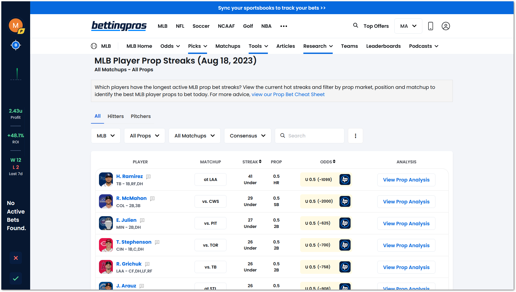Viewport: 516px width, 292px height.
Task: Click the Research menu item
Action: coord(318,46)
